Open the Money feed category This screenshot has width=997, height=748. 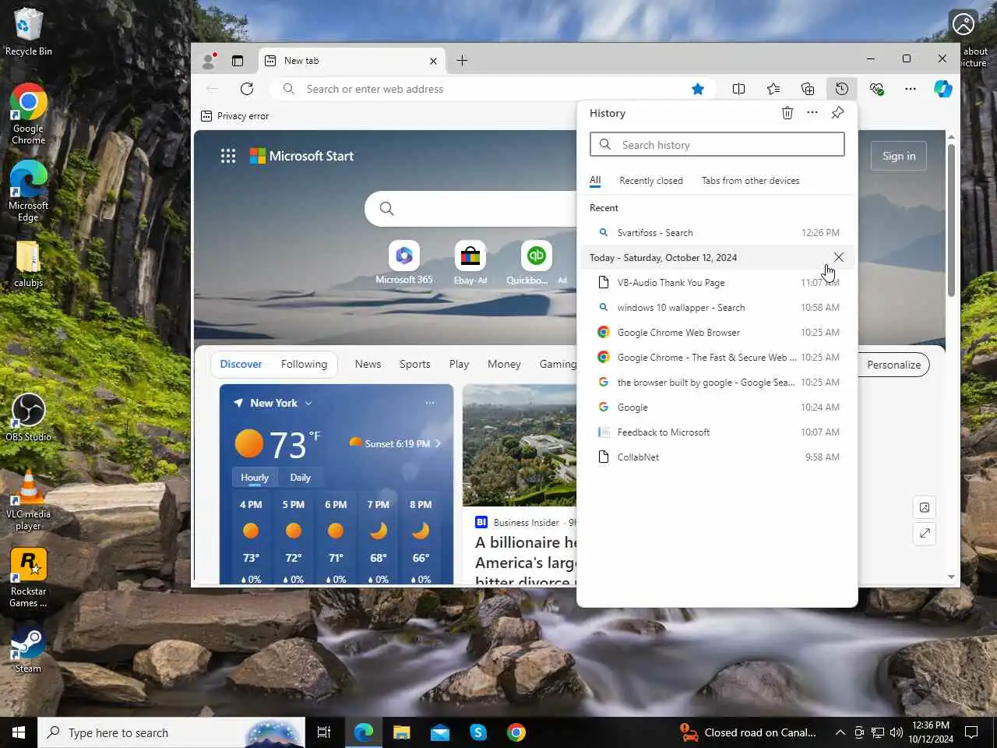[x=504, y=364]
